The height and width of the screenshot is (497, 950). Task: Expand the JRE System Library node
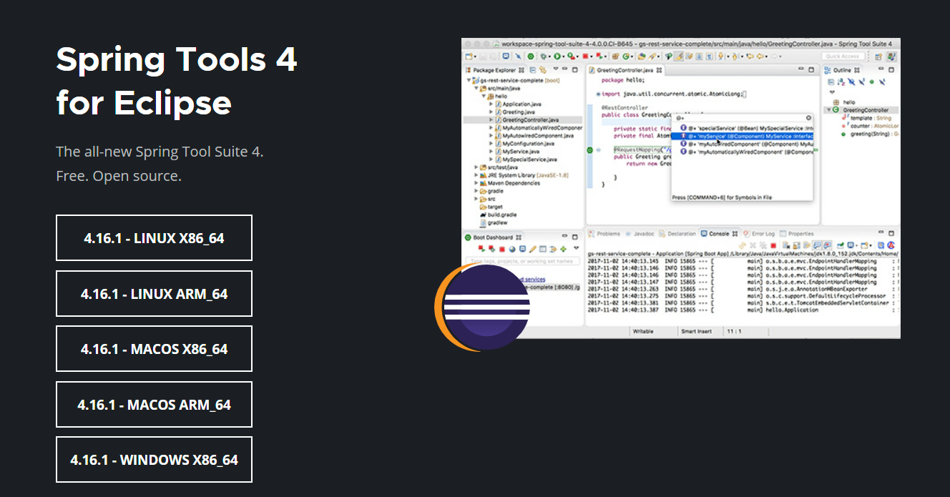(476, 174)
